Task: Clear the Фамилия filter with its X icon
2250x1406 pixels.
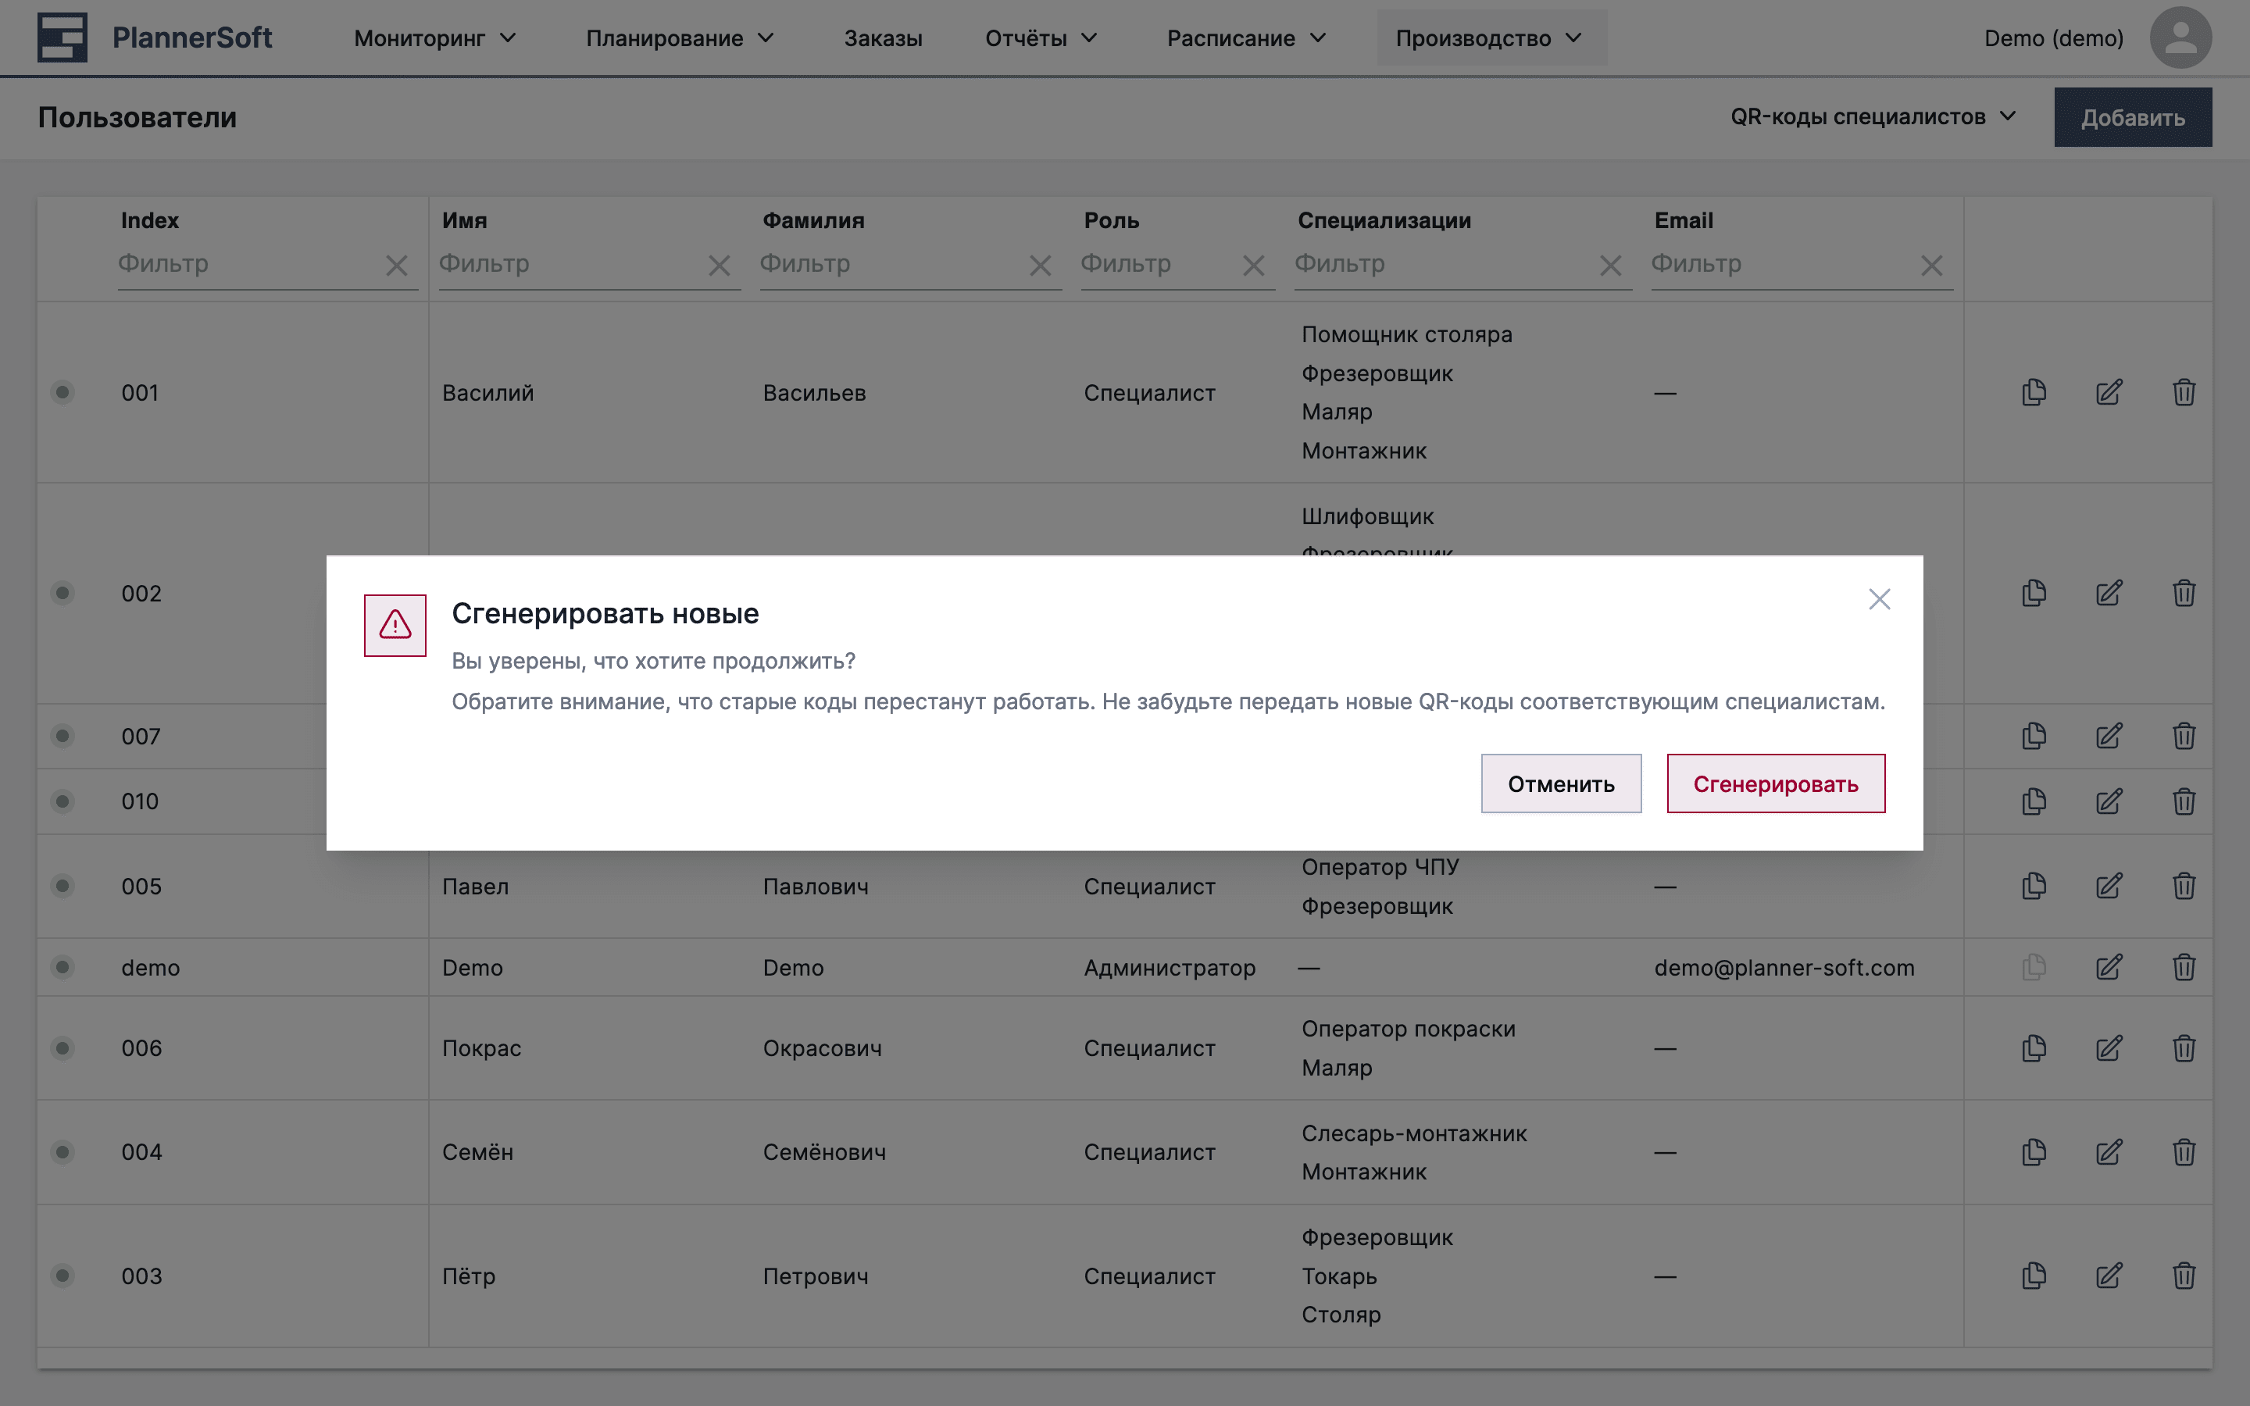Action: click(1040, 266)
